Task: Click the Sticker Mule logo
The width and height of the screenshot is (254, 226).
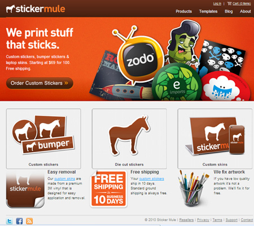Action: pyautogui.click(x=36, y=9)
